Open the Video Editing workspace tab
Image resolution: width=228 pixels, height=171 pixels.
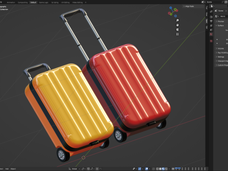pos(77,2)
